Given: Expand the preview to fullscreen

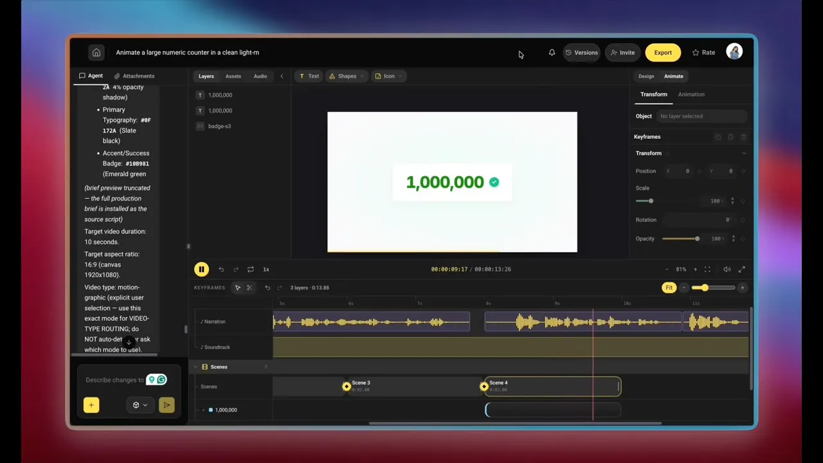Looking at the screenshot, I should point(741,269).
